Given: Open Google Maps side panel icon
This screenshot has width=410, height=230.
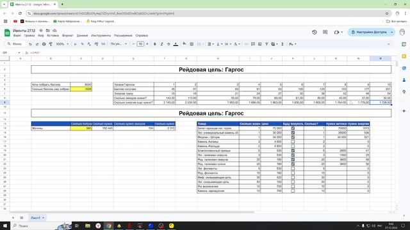Looking at the screenshot, I should click(x=404, y=92).
